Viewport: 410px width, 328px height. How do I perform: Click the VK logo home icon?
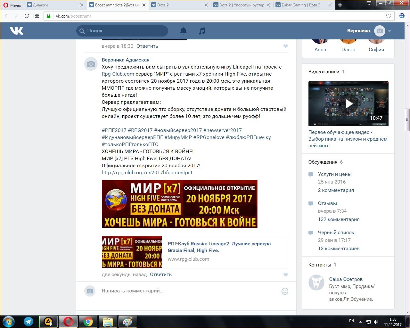pyautogui.click(x=17, y=31)
